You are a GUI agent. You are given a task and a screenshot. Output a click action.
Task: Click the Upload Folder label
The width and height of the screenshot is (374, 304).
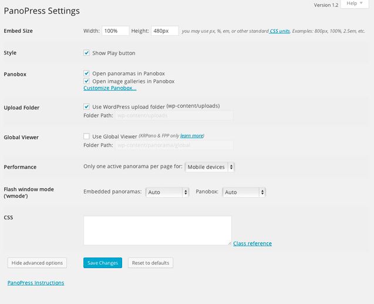click(x=22, y=108)
